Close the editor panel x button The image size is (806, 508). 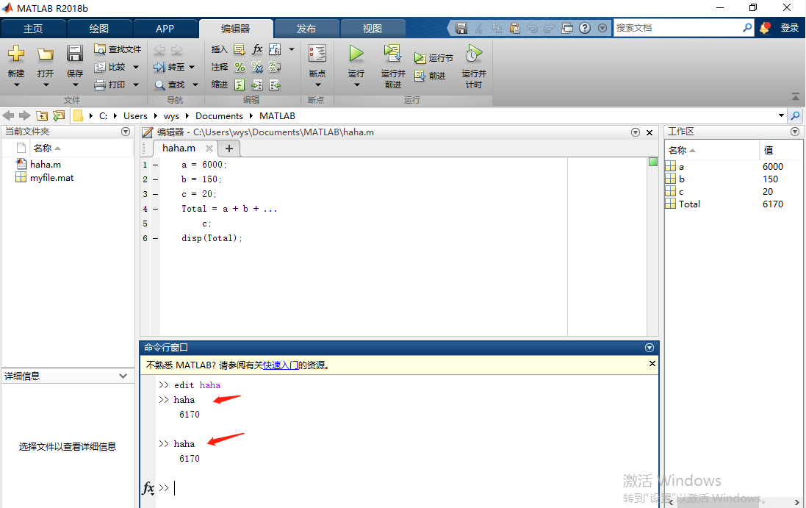(x=650, y=132)
